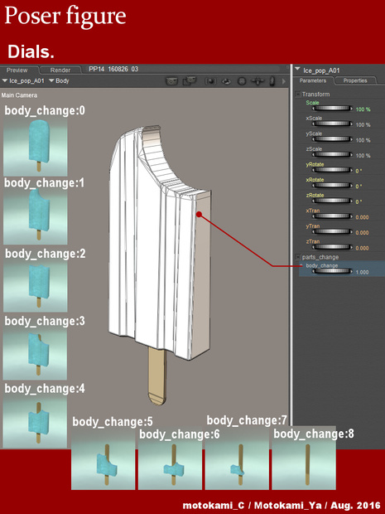This screenshot has width=385, height=514.
Task: Open the Ice_pop_A01 menu in parameters panel
Action: coord(317,70)
